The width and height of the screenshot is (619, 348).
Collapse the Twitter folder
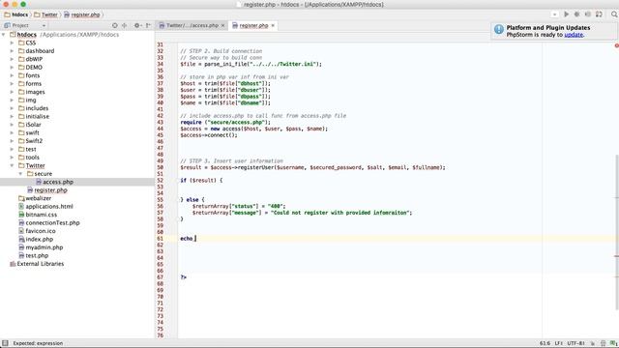(x=12, y=165)
